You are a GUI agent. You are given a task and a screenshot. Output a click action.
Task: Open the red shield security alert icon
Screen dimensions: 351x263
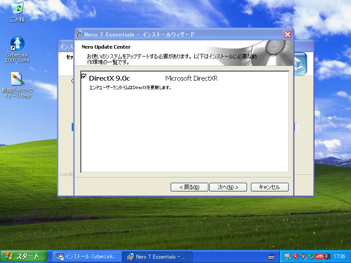[295, 256]
